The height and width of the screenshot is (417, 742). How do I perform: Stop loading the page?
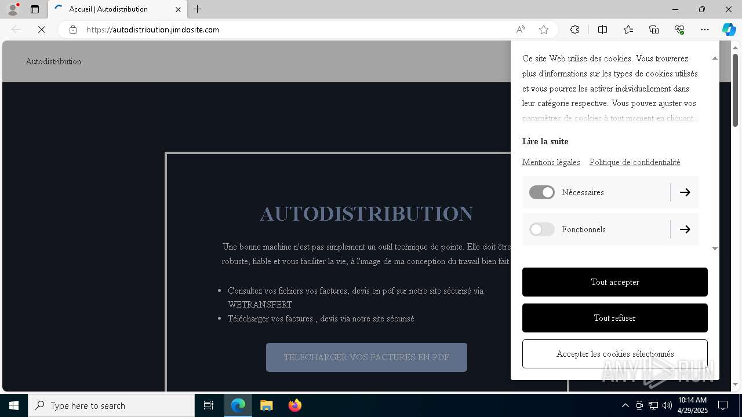coord(42,30)
